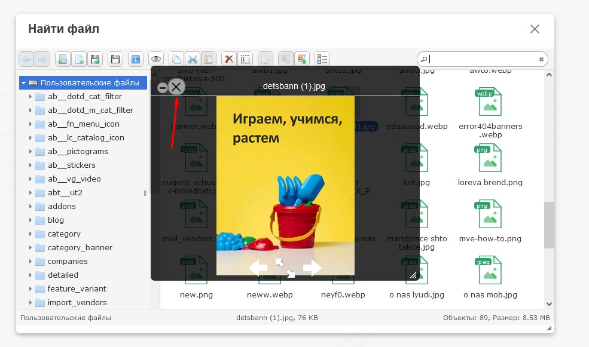Open the companies folder in tree
589x347 pixels.
[67, 262]
